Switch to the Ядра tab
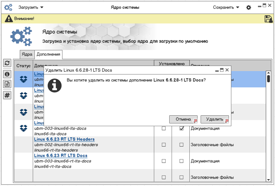 tap(27, 54)
